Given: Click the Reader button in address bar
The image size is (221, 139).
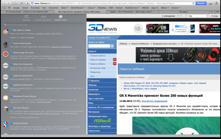Looking at the screenshot, I should pos(201,3).
